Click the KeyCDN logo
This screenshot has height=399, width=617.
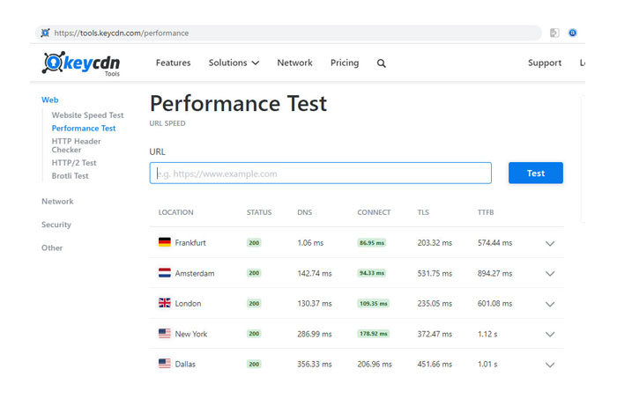tap(81, 63)
